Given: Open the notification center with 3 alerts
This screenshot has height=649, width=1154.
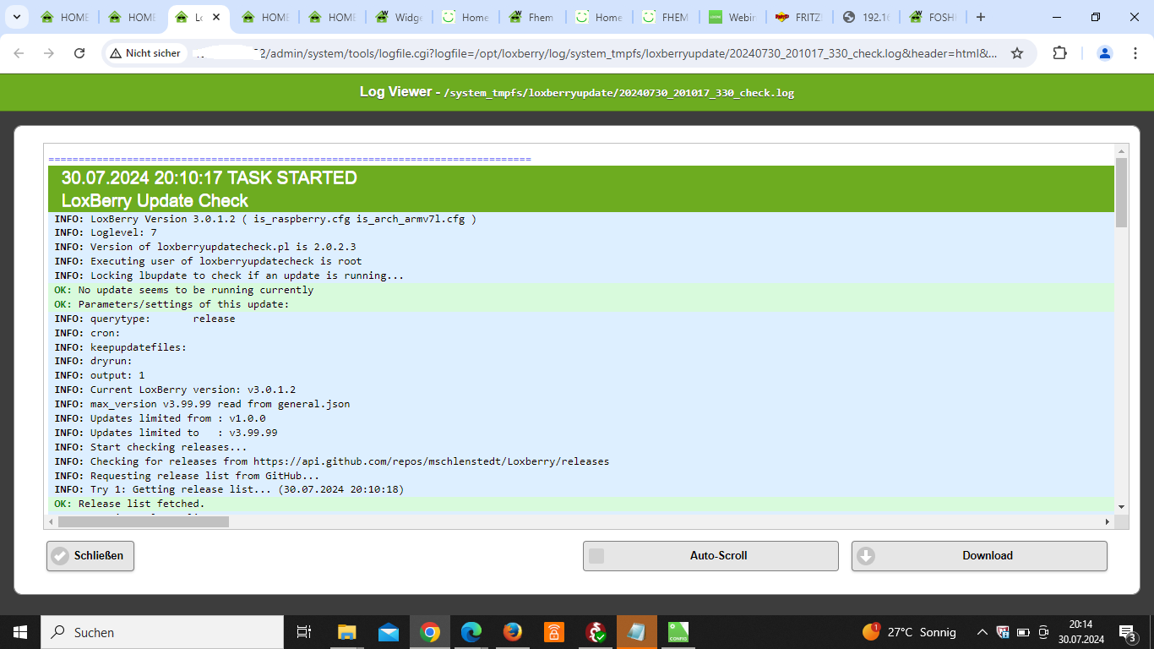Looking at the screenshot, I should 1127,632.
